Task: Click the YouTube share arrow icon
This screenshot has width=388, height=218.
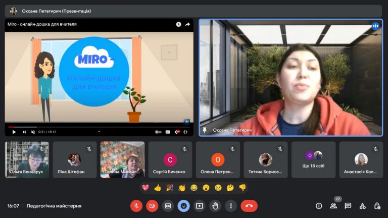Action: 187,24
